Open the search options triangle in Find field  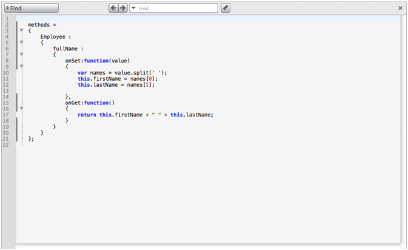coord(133,8)
